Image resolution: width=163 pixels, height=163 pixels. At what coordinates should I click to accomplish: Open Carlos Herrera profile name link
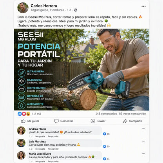44,6
